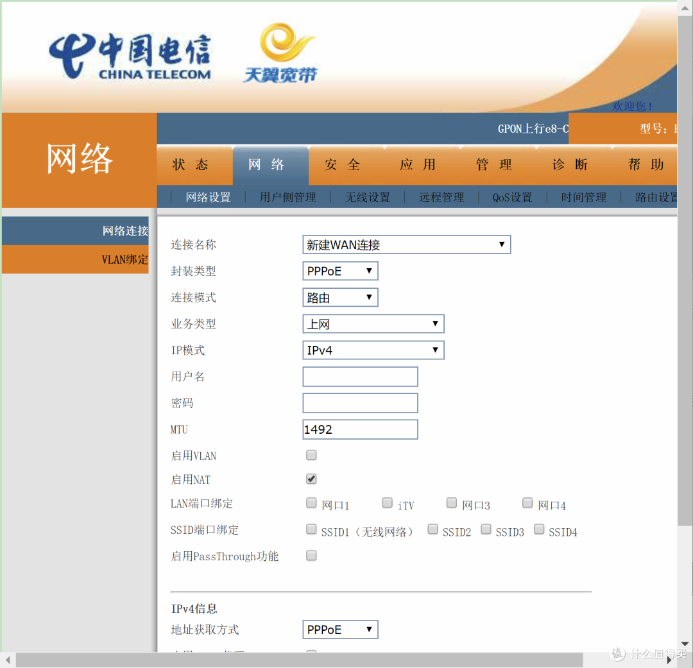This screenshot has width=693, height=668.
Task: Open the 地址获取方式 dropdown
Action: pyautogui.click(x=340, y=629)
